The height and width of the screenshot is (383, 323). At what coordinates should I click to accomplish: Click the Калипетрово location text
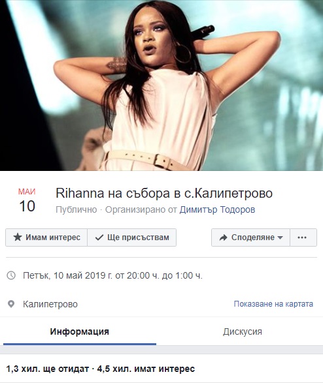click(50, 304)
